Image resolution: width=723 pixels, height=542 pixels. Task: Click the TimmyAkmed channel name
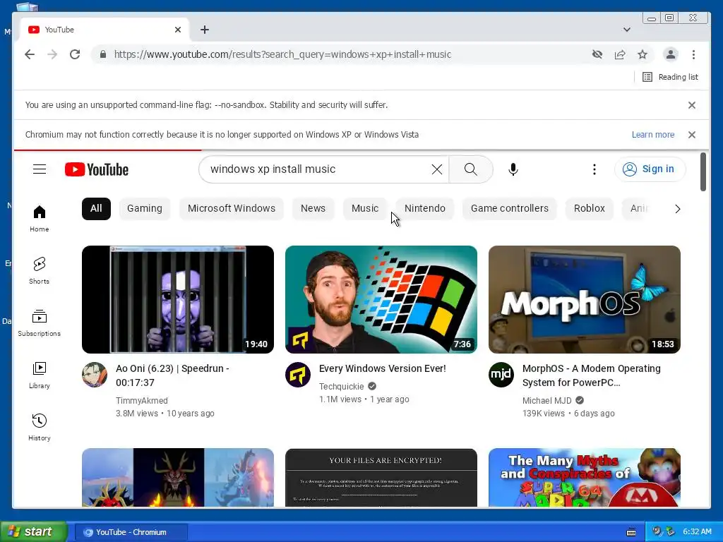[141, 401]
